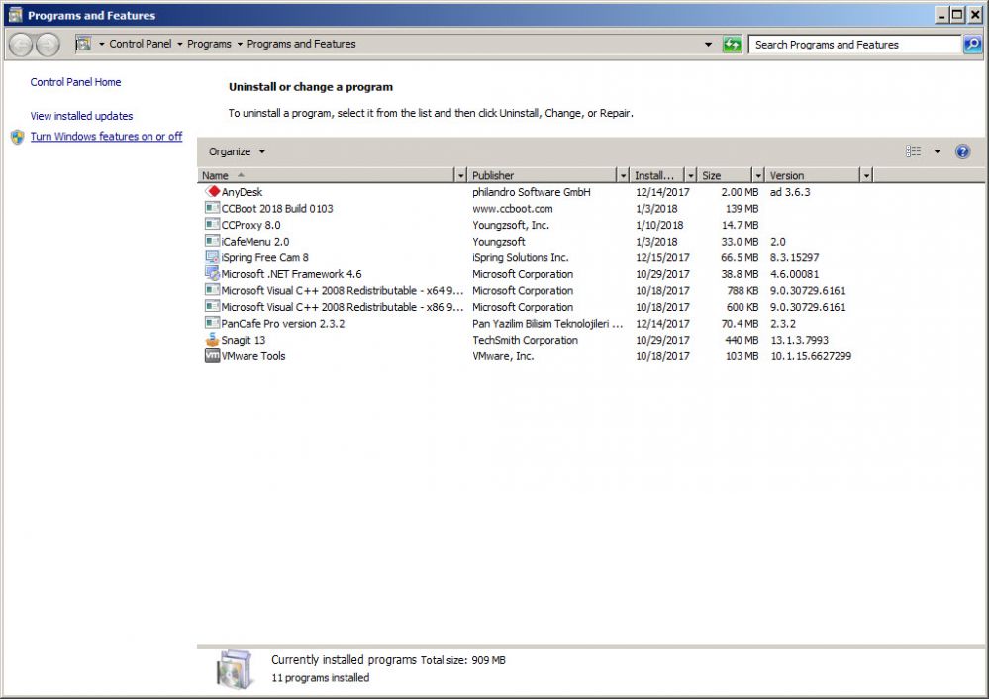
Task: Click the iSpring Free Cam 8 icon
Action: (x=213, y=256)
